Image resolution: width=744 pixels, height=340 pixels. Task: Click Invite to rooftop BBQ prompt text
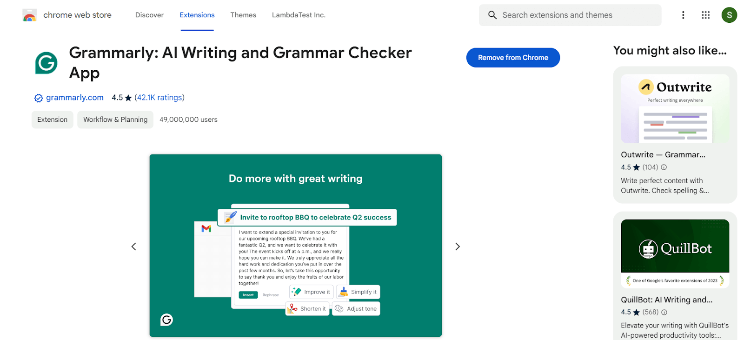click(316, 217)
